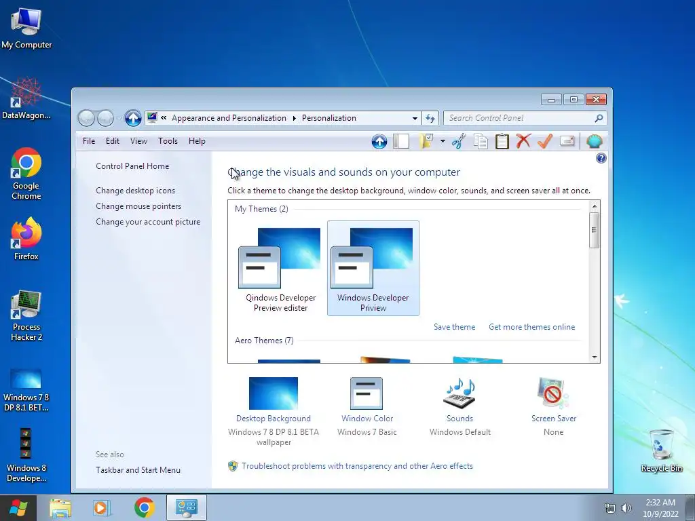Open Change your account picture
This screenshot has width=695, height=521.
147,222
